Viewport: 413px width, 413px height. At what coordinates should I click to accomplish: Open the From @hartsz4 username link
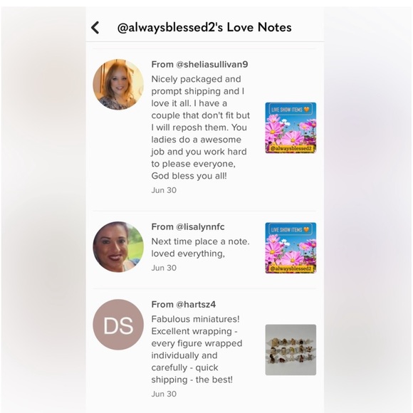[x=183, y=305]
